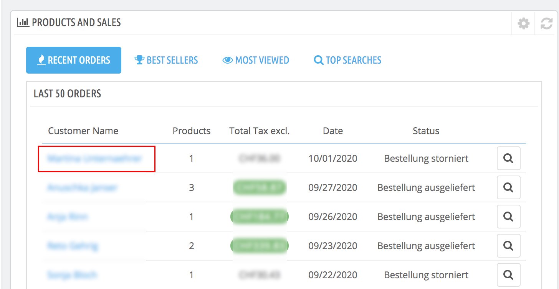Image resolution: width=559 pixels, height=289 pixels.
Task: Click the green total badge for 09/27/2020
Action: (x=259, y=187)
